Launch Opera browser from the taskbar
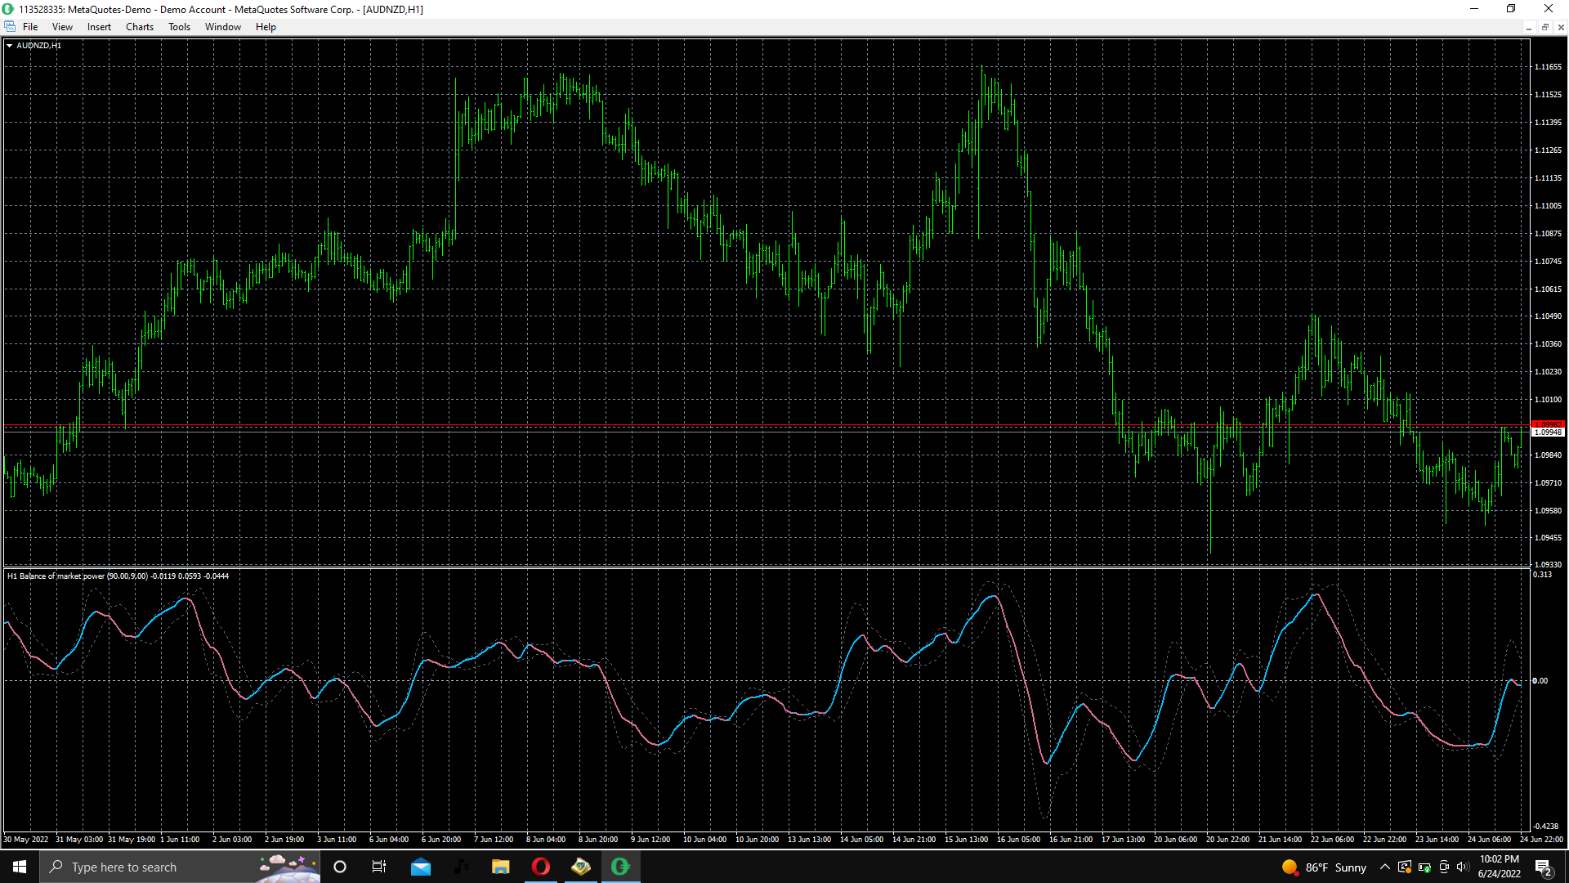Screen dimensions: 1569x883 pyautogui.click(x=541, y=867)
